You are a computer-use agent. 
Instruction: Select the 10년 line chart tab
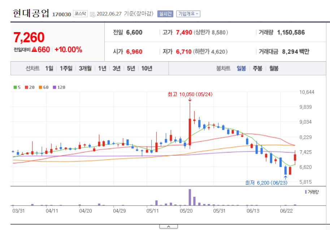(147, 68)
